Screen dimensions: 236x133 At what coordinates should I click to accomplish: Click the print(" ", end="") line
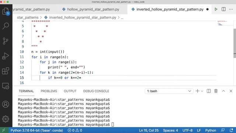point(66,67)
